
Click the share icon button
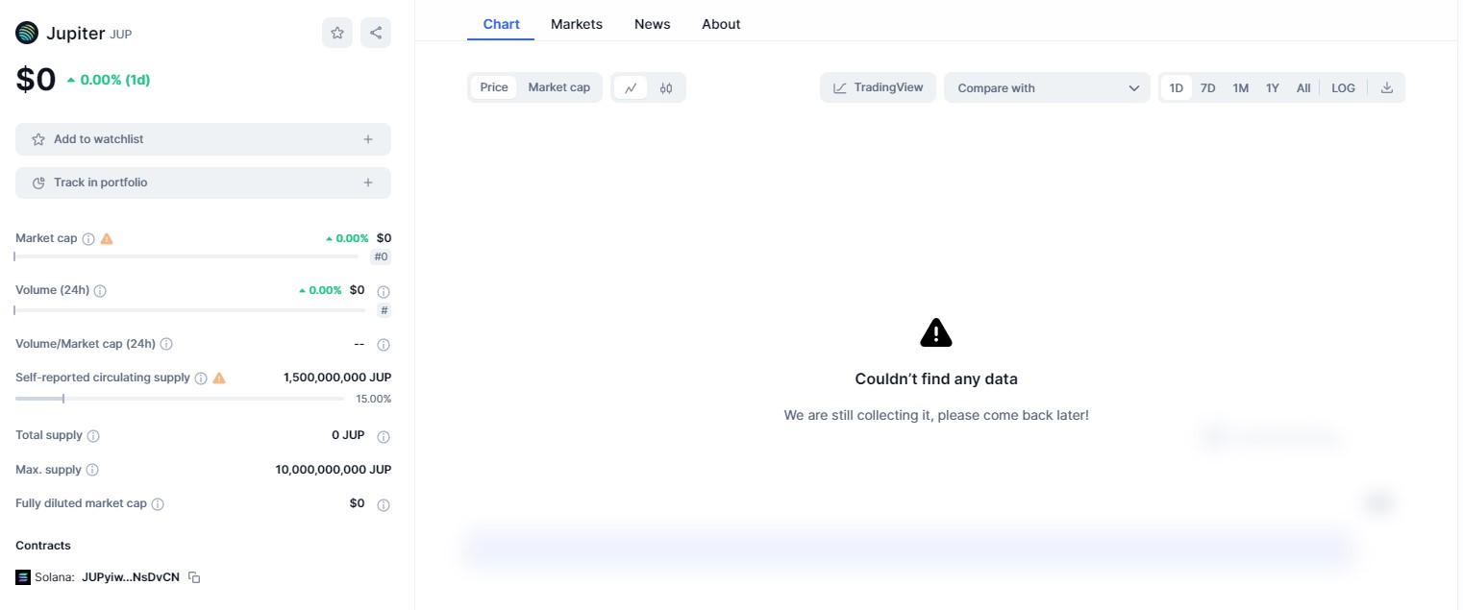[x=376, y=33]
